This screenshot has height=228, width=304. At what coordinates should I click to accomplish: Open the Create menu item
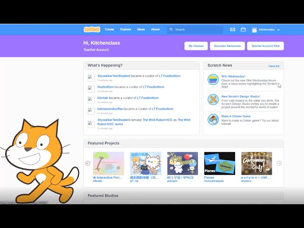[x=109, y=29]
